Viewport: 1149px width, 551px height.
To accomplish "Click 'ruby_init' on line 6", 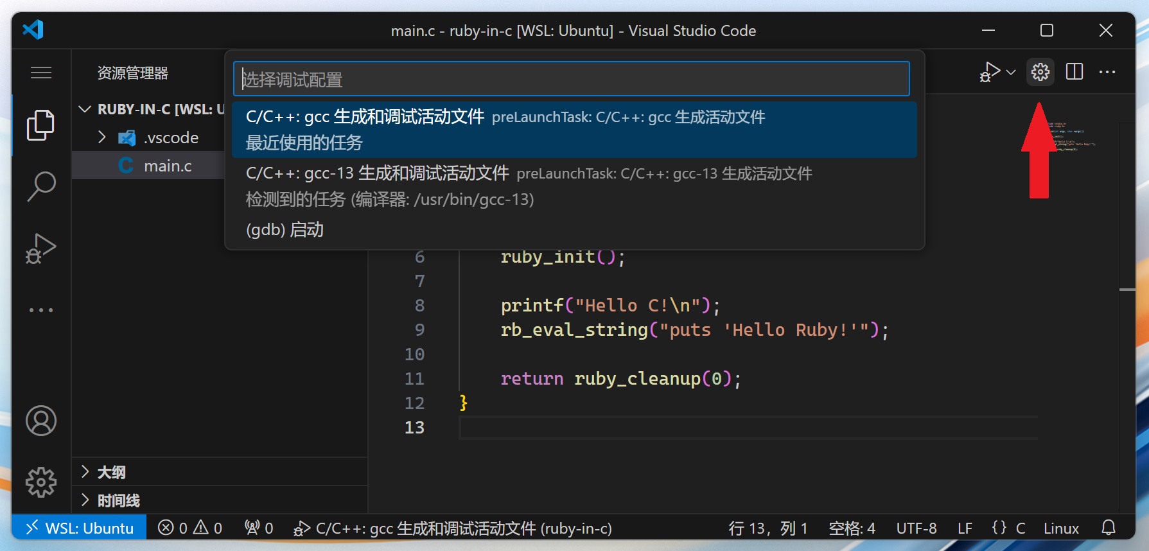I will pos(547,256).
